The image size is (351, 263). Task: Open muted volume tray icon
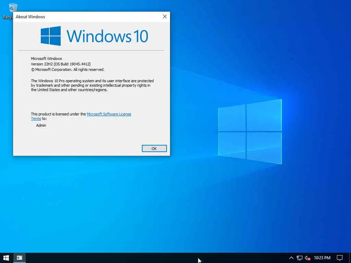pos(307,258)
